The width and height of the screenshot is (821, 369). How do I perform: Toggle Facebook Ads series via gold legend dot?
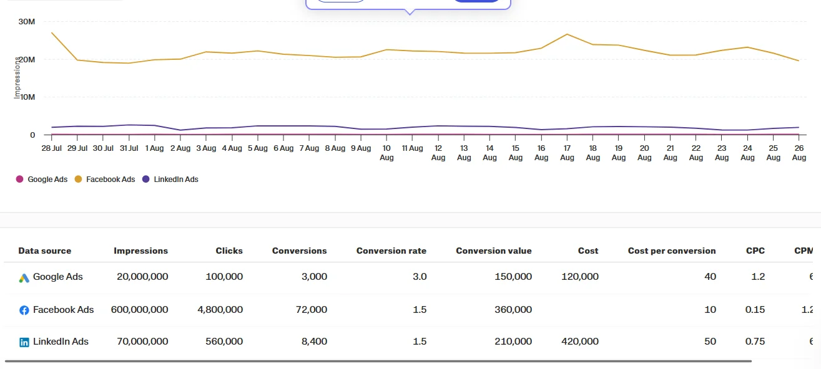(x=78, y=180)
